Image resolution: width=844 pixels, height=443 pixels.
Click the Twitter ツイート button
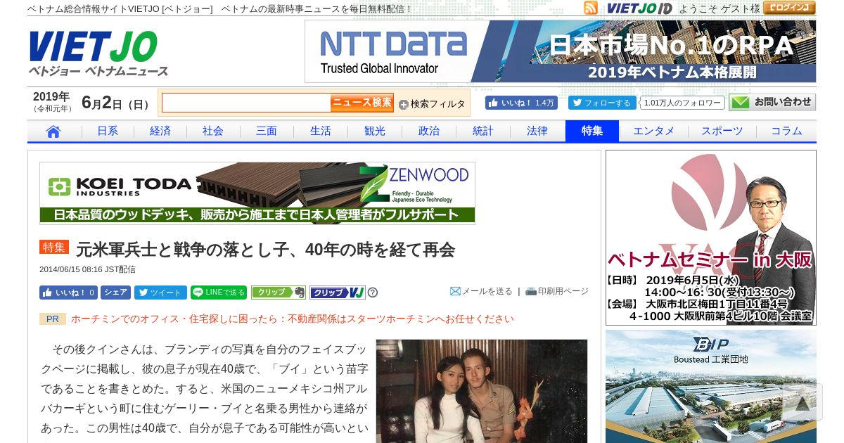pyautogui.click(x=160, y=293)
